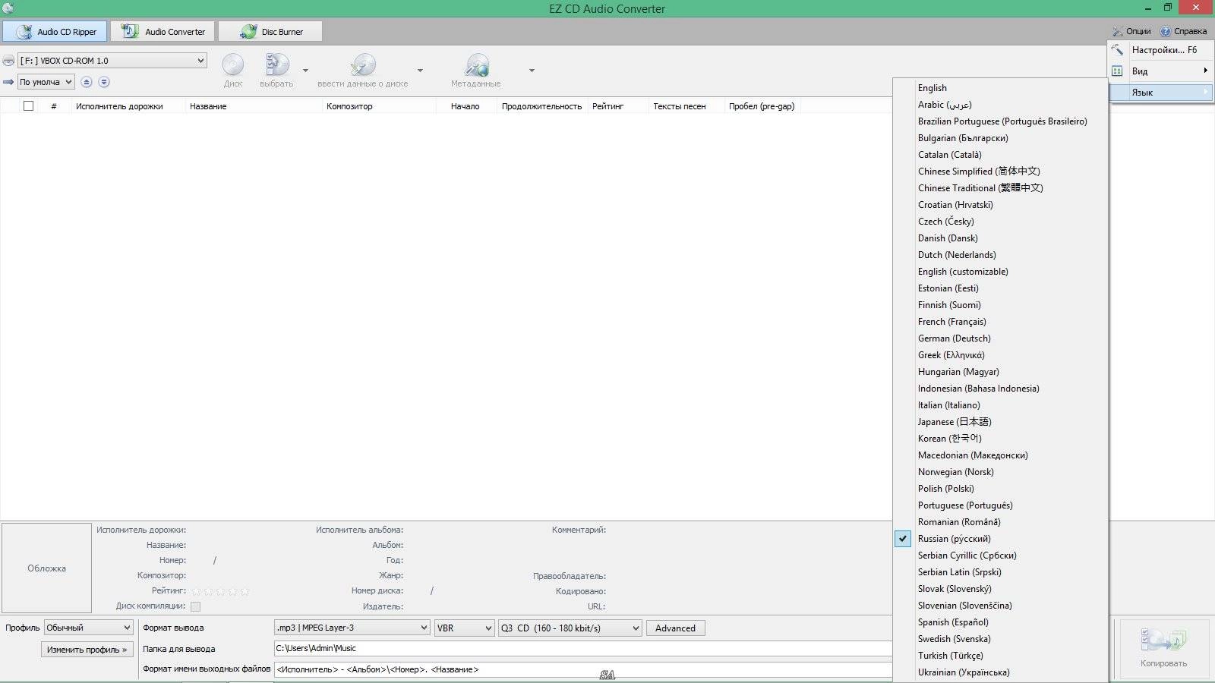The height and width of the screenshot is (683, 1215).
Task: Open the .mp3 MPEG Layer-3 format dropdown
Action: click(352, 628)
